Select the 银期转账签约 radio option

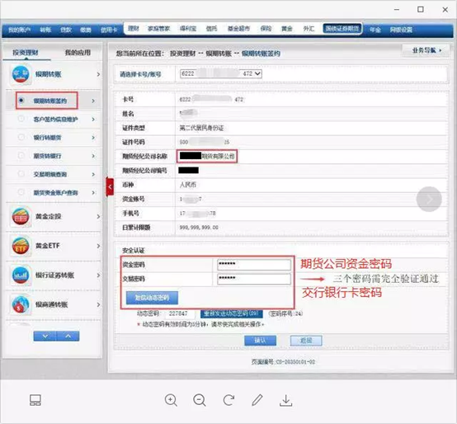(21, 101)
